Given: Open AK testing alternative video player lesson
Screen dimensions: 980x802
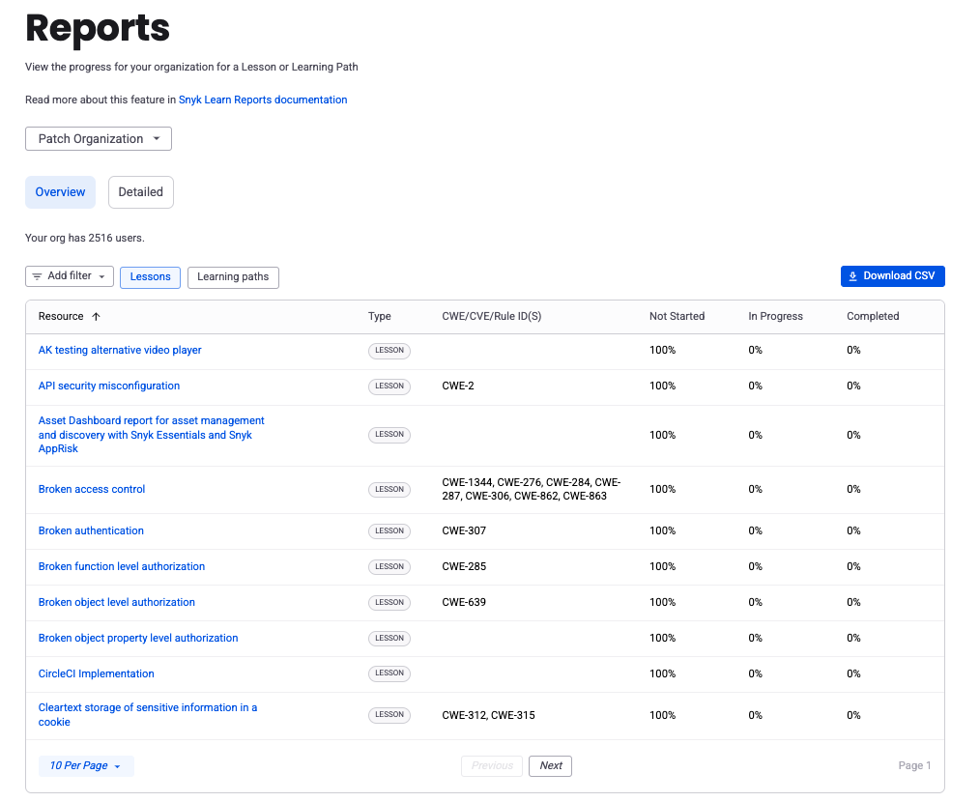Looking at the screenshot, I should pyautogui.click(x=120, y=351).
